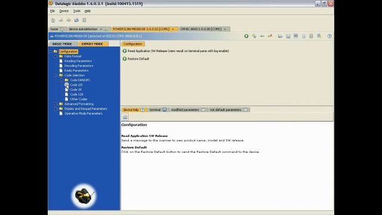Open the not default parameters tab

click(226, 110)
